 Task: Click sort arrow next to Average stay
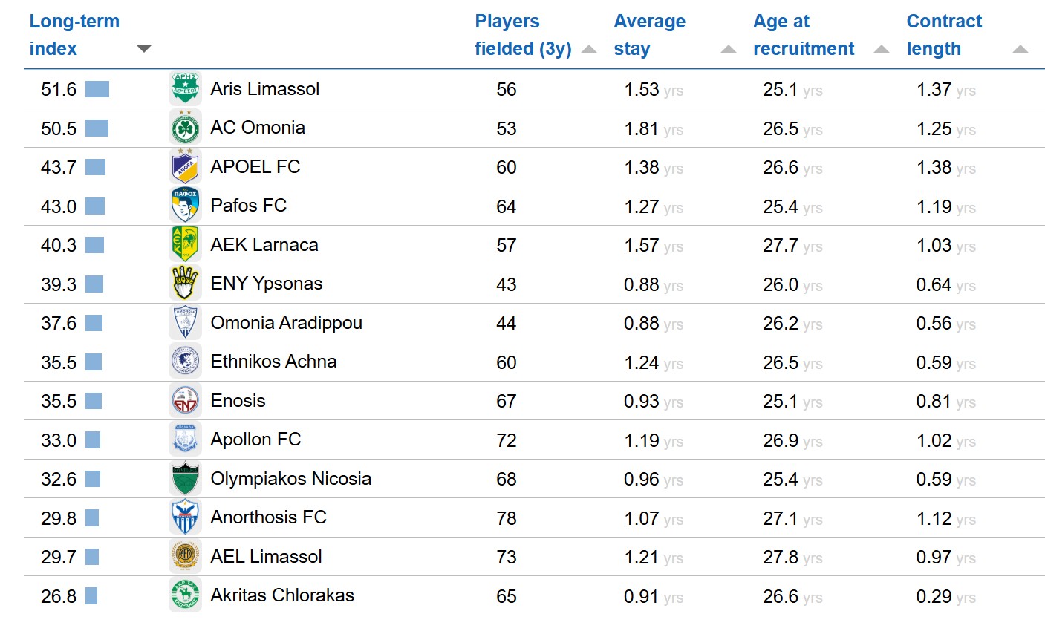click(x=729, y=50)
